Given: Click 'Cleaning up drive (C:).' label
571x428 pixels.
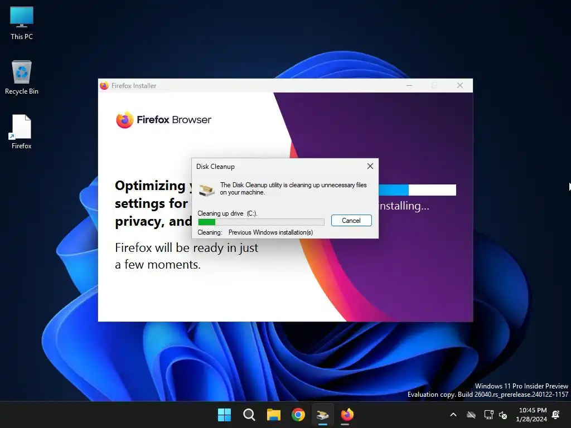Looking at the screenshot, I should [x=228, y=213].
